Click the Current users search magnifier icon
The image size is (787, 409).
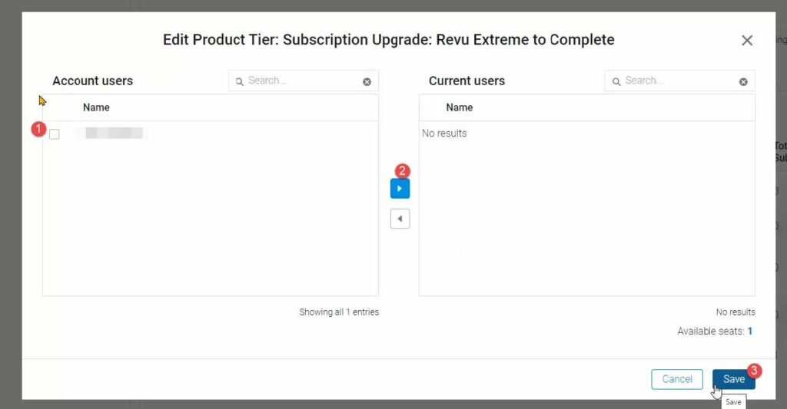tap(616, 81)
